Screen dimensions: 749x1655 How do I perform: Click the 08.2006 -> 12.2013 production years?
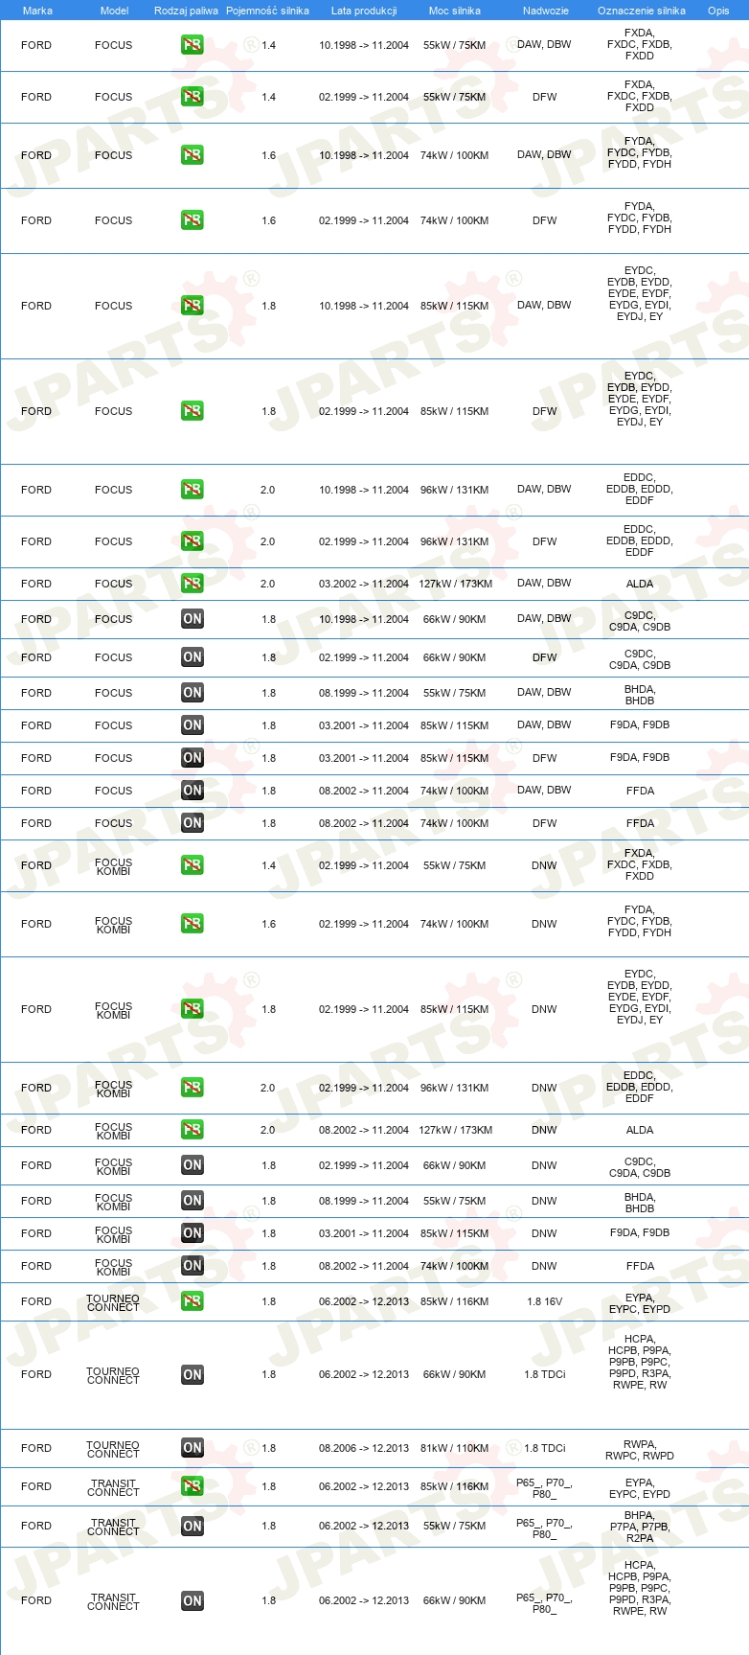pyautogui.click(x=364, y=1448)
